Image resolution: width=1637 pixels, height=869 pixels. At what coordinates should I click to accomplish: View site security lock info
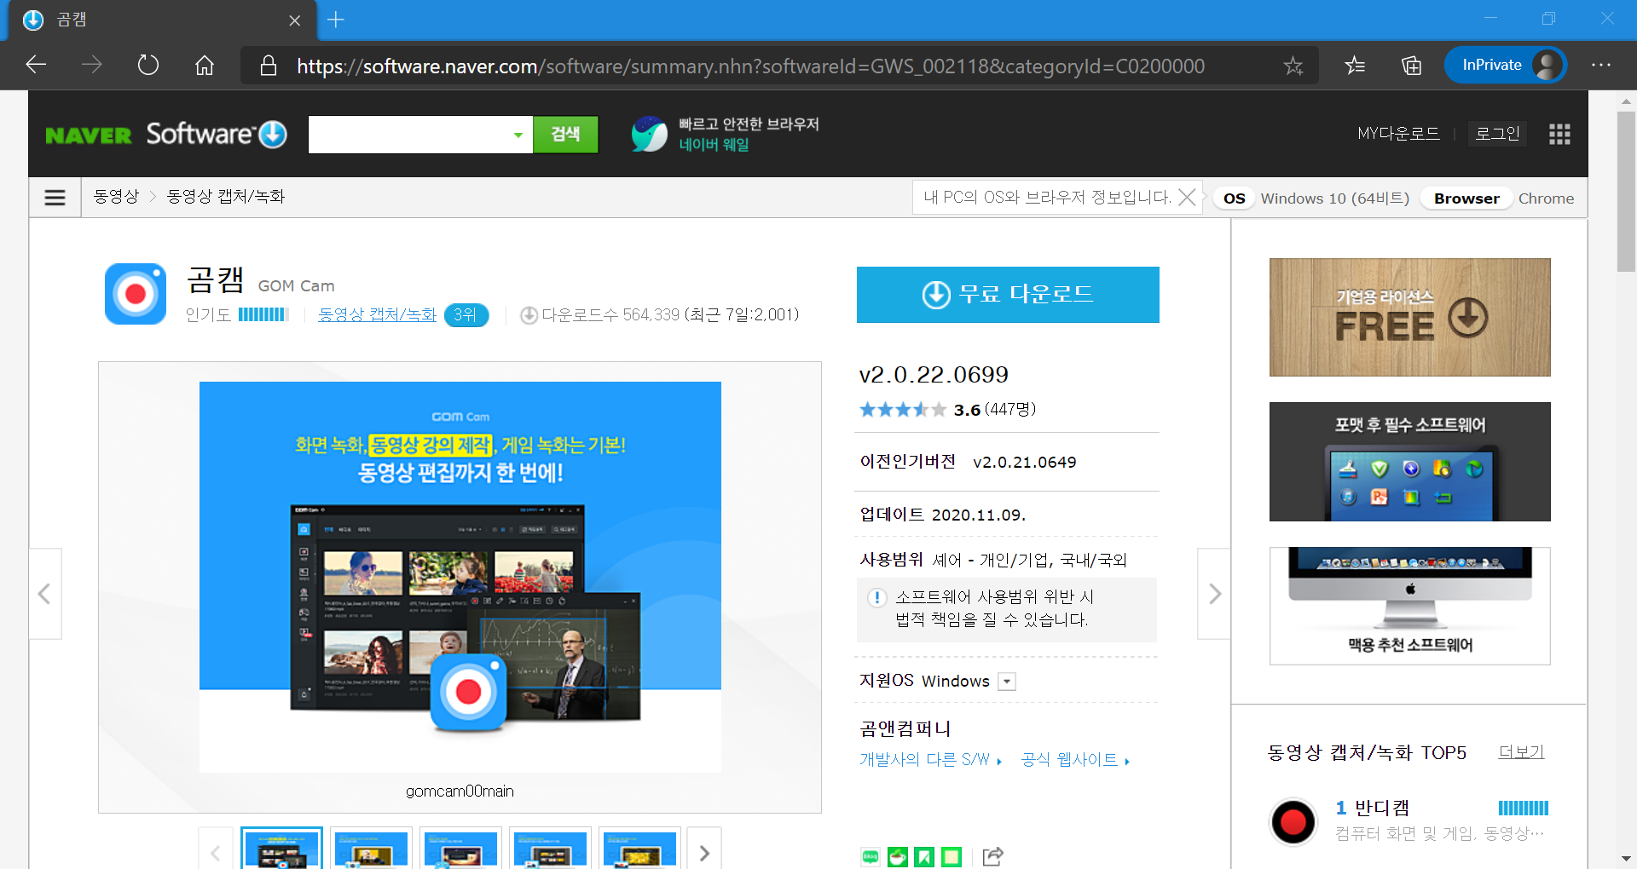click(269, 66)
